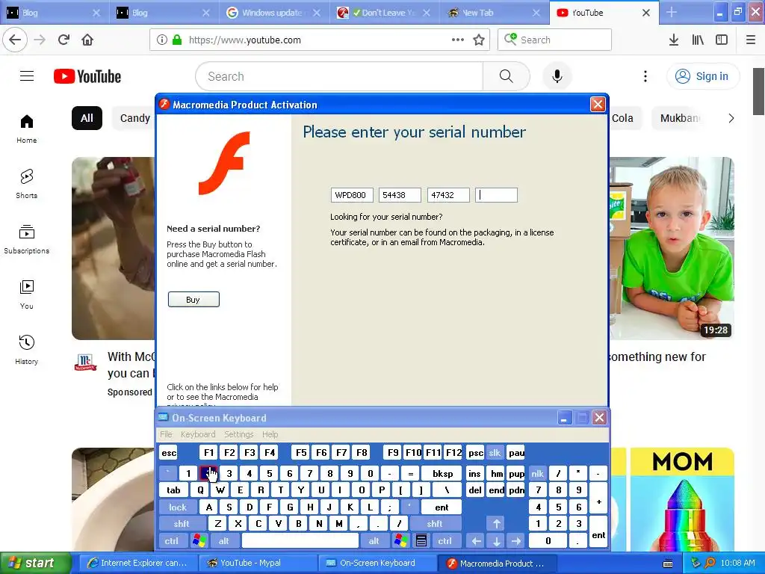
Task: Open the downloads arrow icon in toolbar
Action: tap(673, 40)
